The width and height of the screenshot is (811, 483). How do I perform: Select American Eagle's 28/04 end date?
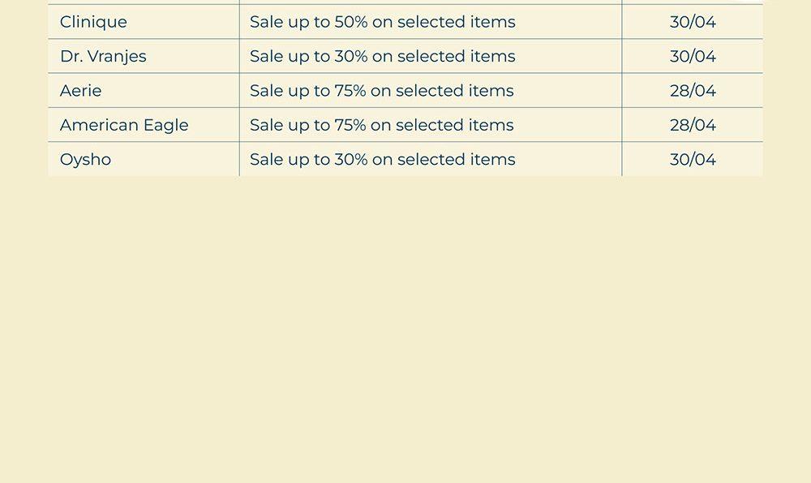(x=693, y=125)
